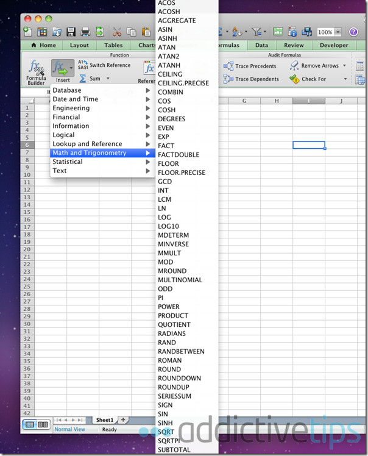Select MULTINOMIAL from function list
This screenshot has width=368, height=456.
point(187,280)
